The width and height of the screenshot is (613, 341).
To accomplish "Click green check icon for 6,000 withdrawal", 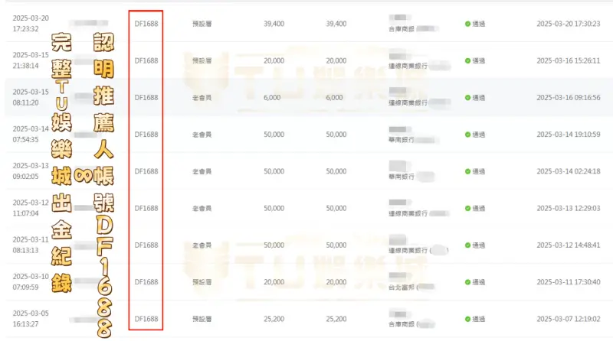I will click(x=467, y=97).
